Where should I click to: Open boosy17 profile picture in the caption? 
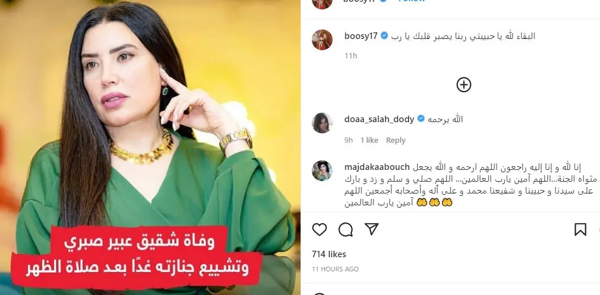(x=322, y=40)
